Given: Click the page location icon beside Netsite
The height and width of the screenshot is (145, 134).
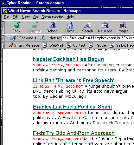Looking at the screenshot, I should click(x=43, y=38).
